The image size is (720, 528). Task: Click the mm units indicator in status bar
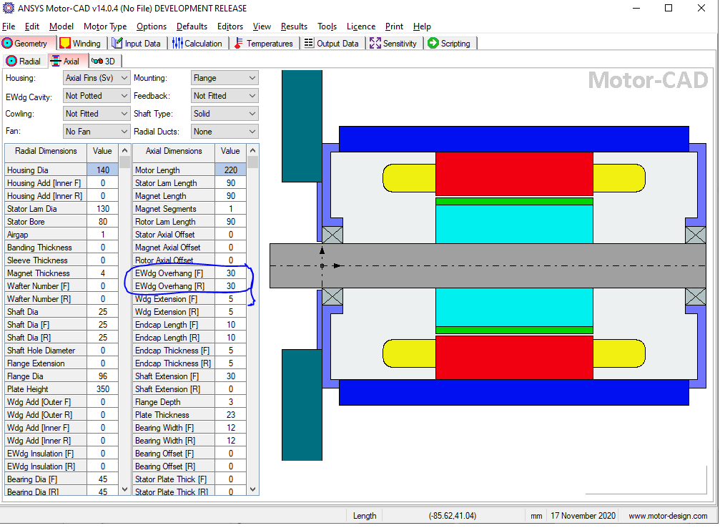click(x=536, y=516)
